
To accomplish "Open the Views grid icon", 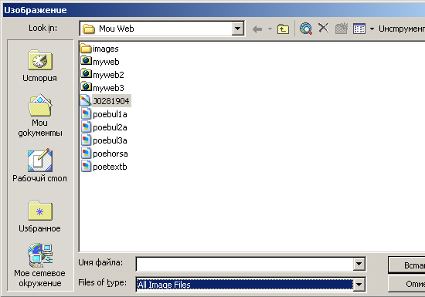I will click(359, 29).
